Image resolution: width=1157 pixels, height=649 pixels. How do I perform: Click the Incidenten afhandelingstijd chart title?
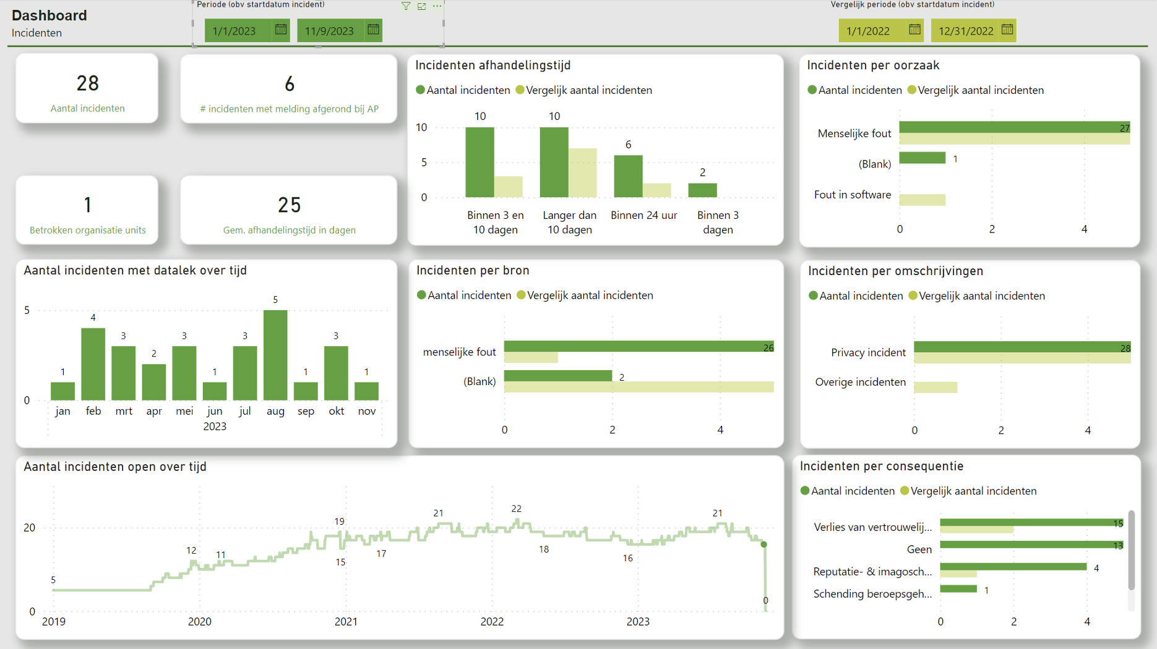493,66
